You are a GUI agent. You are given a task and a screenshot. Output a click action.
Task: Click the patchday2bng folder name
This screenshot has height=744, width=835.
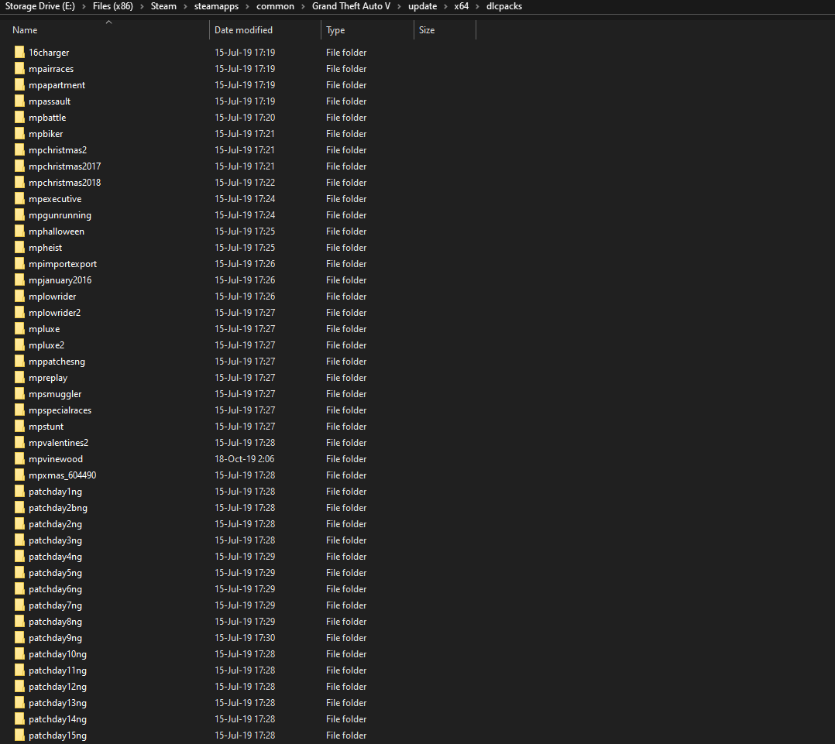point(58,508)
